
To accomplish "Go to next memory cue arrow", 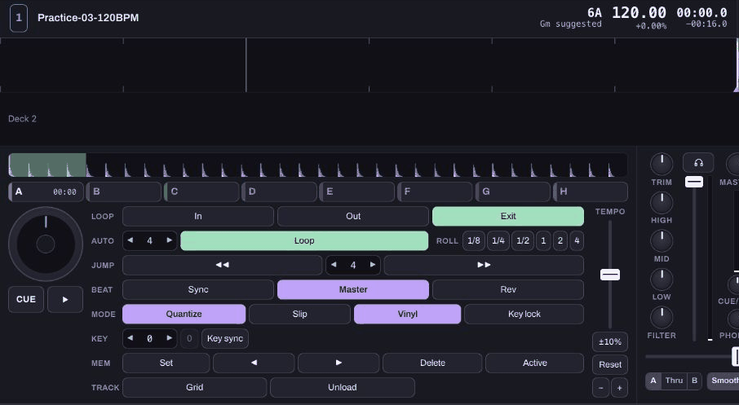I will point(339,363).
